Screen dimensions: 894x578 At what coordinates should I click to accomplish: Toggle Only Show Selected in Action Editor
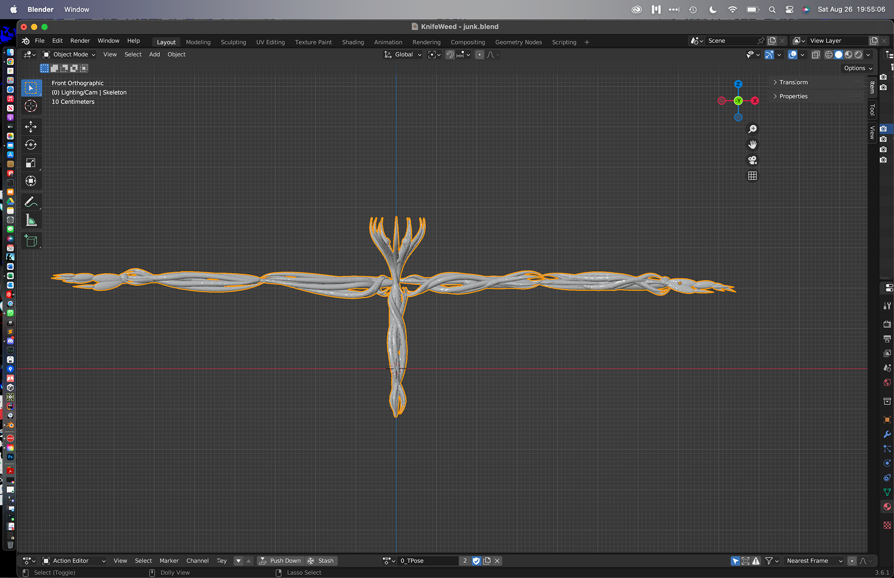click(x=735, y=561)
